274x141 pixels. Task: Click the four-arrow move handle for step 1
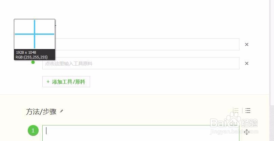[x=247, y=132]
